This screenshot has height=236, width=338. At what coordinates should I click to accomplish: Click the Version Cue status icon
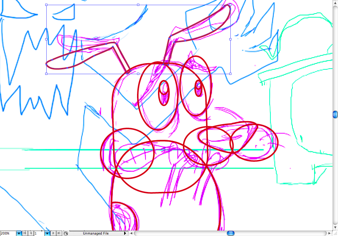pos(66,233)
